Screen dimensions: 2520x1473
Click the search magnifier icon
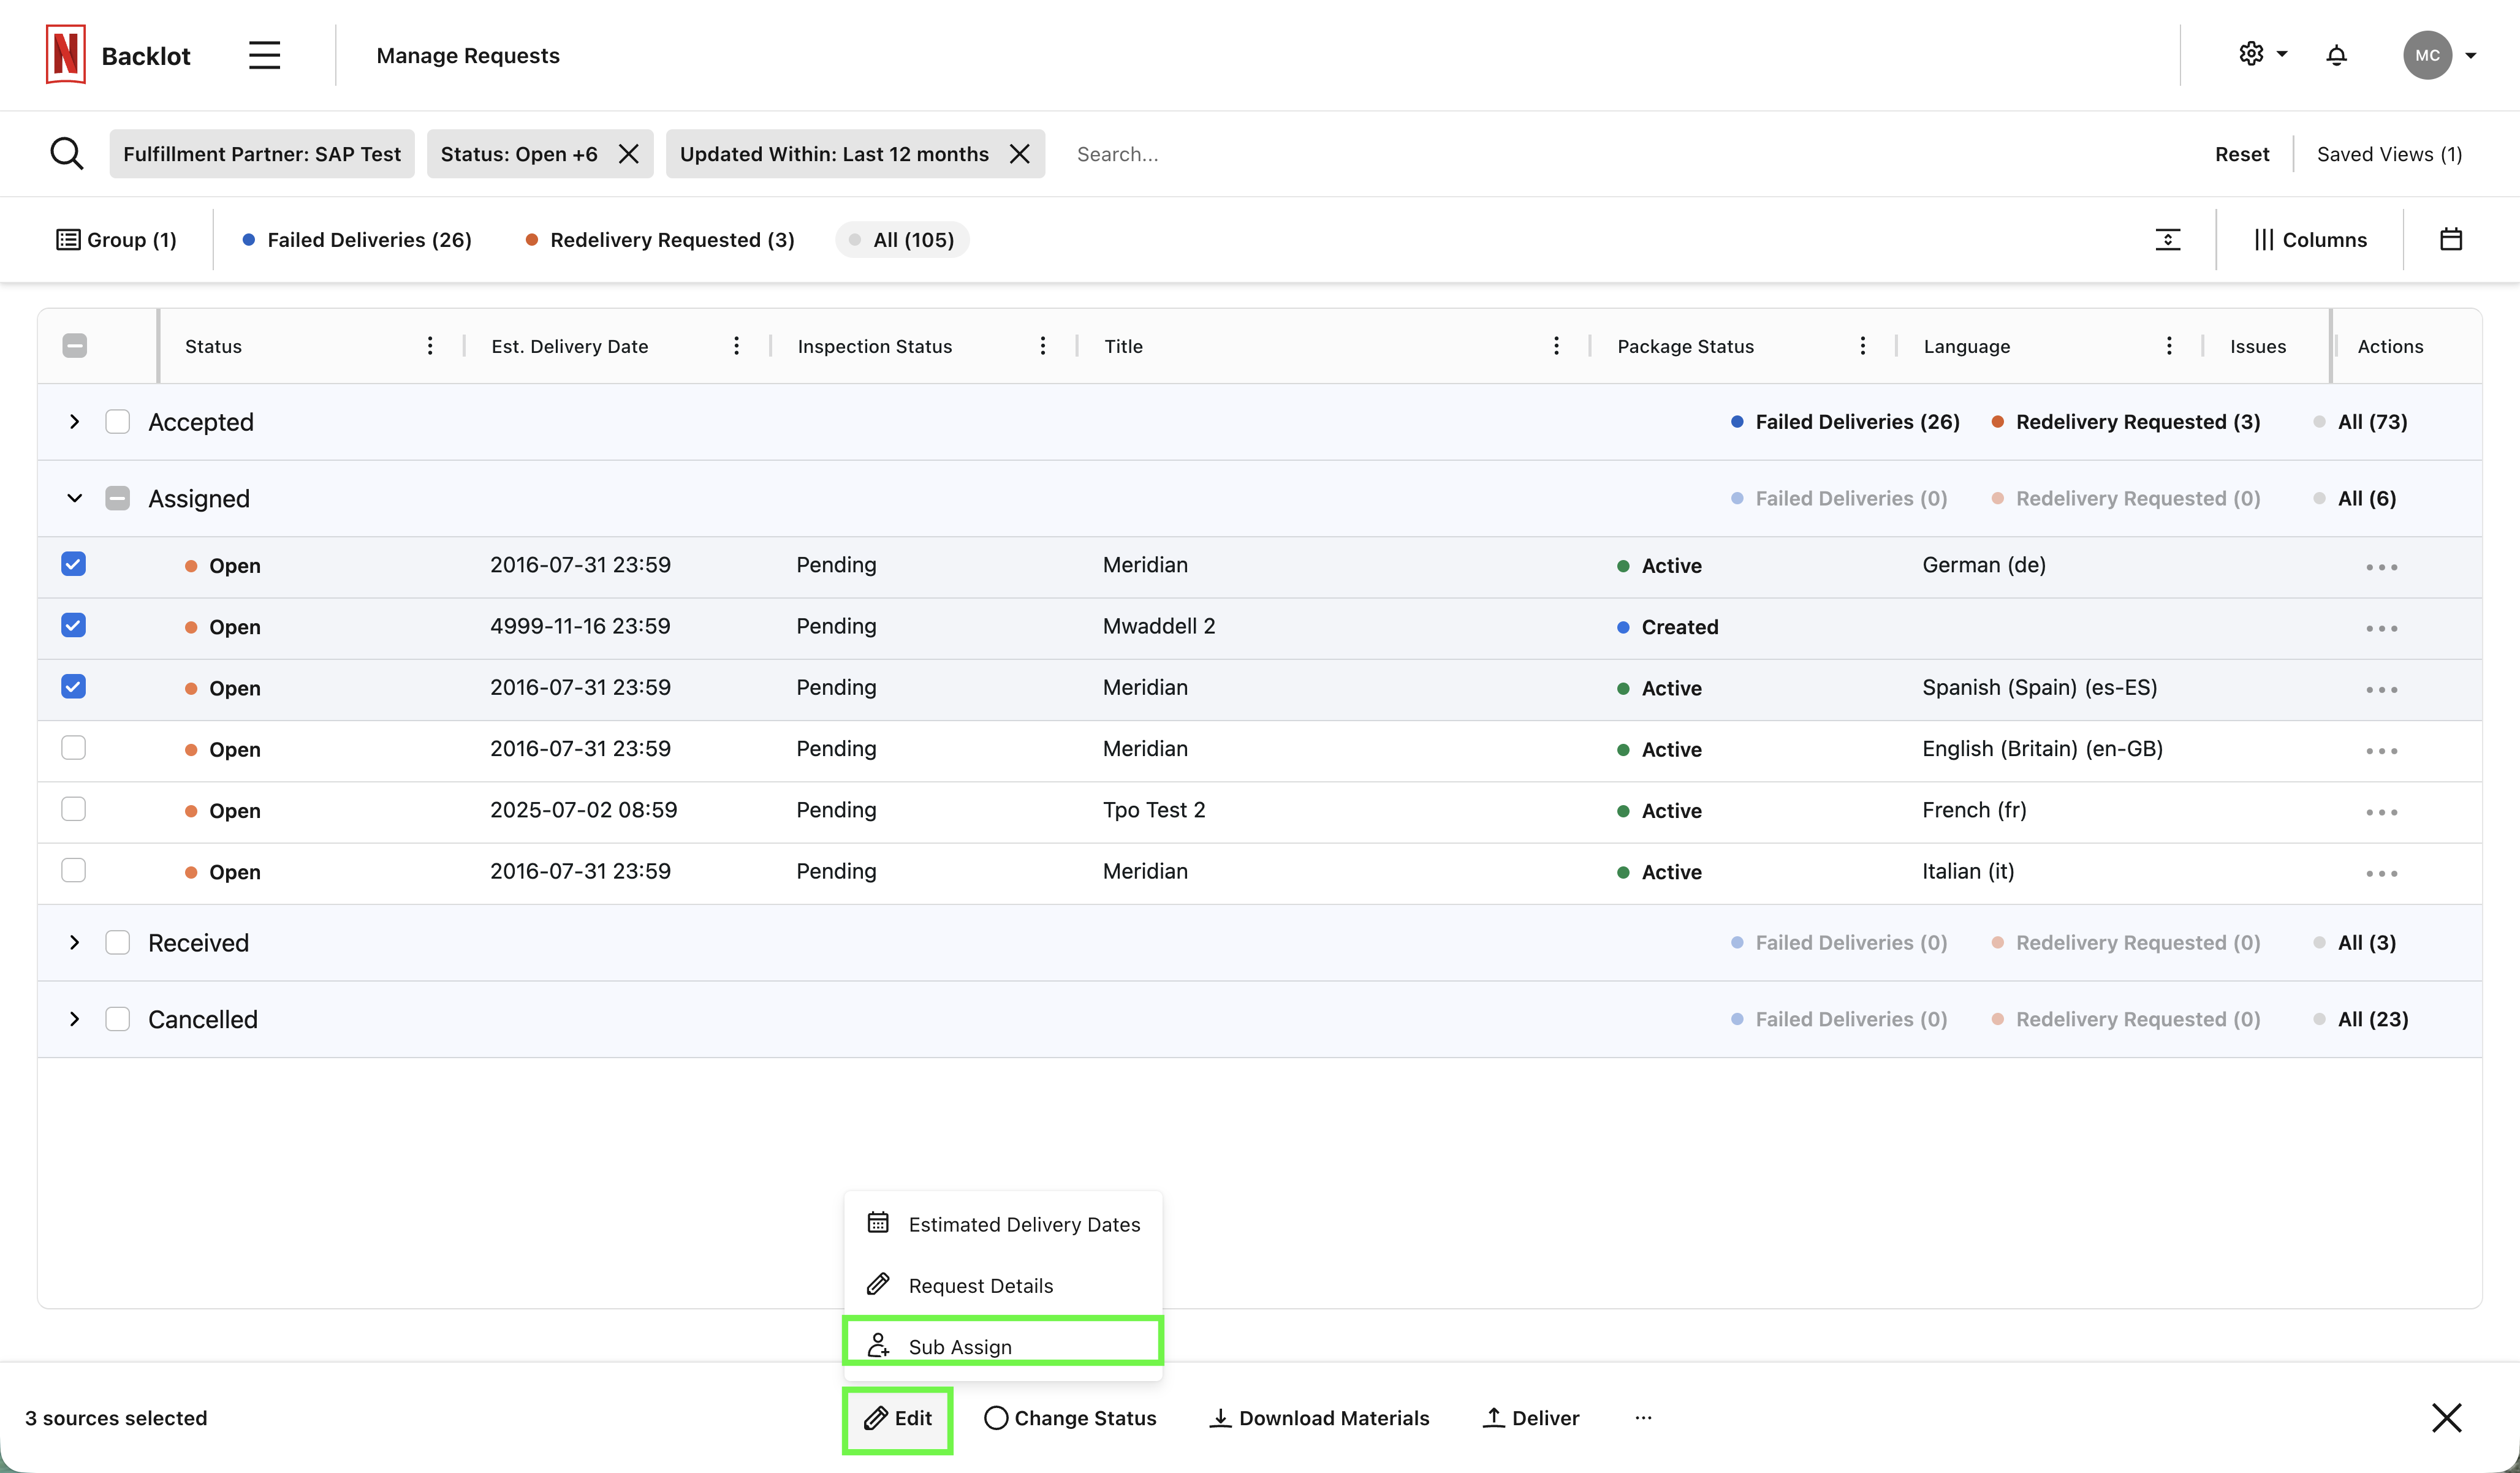point(67,154)
